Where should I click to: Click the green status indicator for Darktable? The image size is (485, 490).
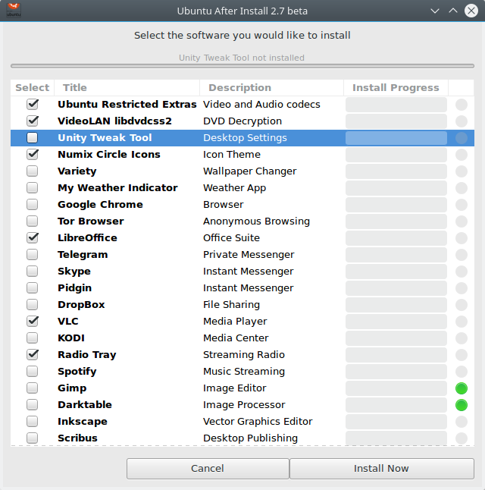click(462, 405)
